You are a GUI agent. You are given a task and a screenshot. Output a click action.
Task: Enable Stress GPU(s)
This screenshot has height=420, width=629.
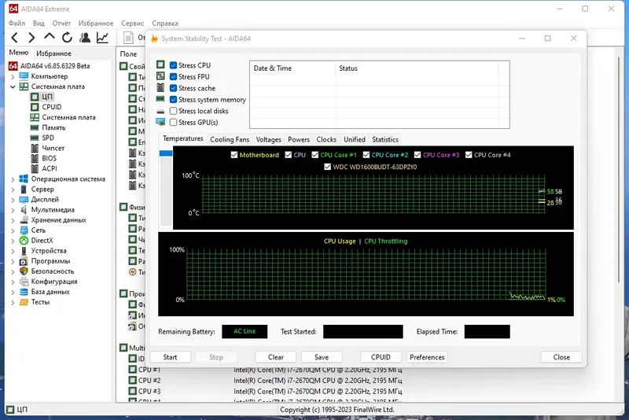[x=173, y=123]
